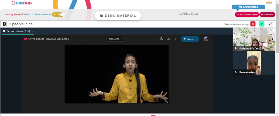Click the green P participant badge
279x116 pixels.
[262, 24]
